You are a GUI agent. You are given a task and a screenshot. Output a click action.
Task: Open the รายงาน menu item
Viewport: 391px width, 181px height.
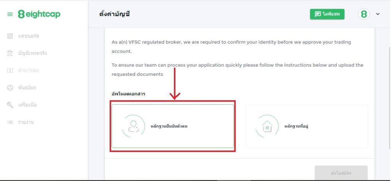click(x=26, y=122)
